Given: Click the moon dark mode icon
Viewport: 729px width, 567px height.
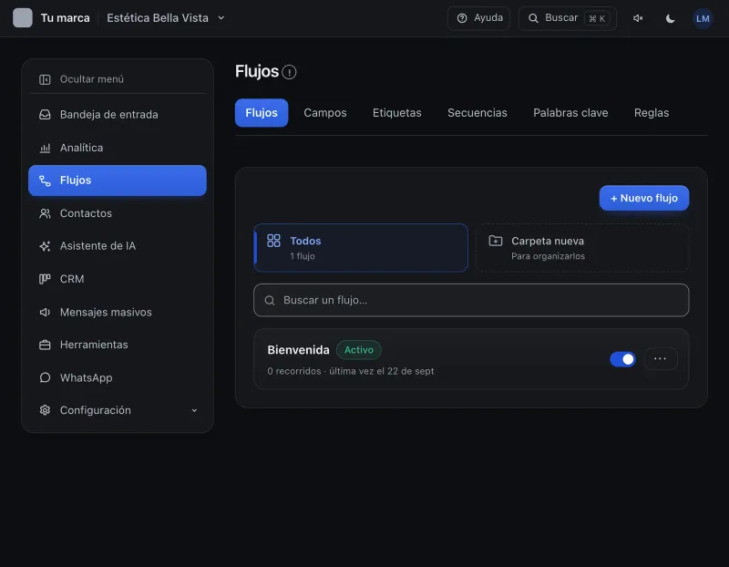Looking at the screenshot, I should tap(670, 18).
